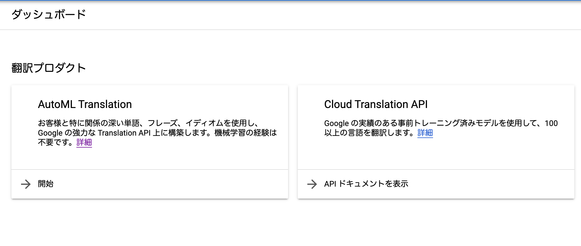Click the description beginning Google の実績のある事前トレーニング
The width and height of the screenshot is (581, 246).
(441, 128)
